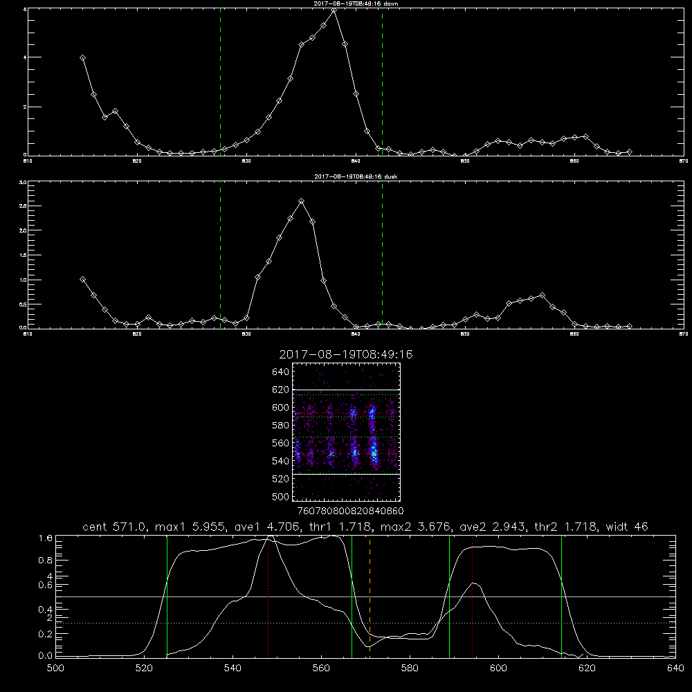The image size is (692, 692).
Task: Click the green vertical line near 589 in bottom plot
Action: [449, 596]
